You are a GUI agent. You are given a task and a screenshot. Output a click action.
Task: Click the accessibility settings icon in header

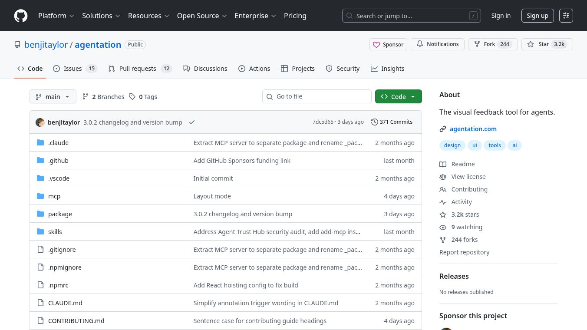pyautogui.click(x=566, y=16)
